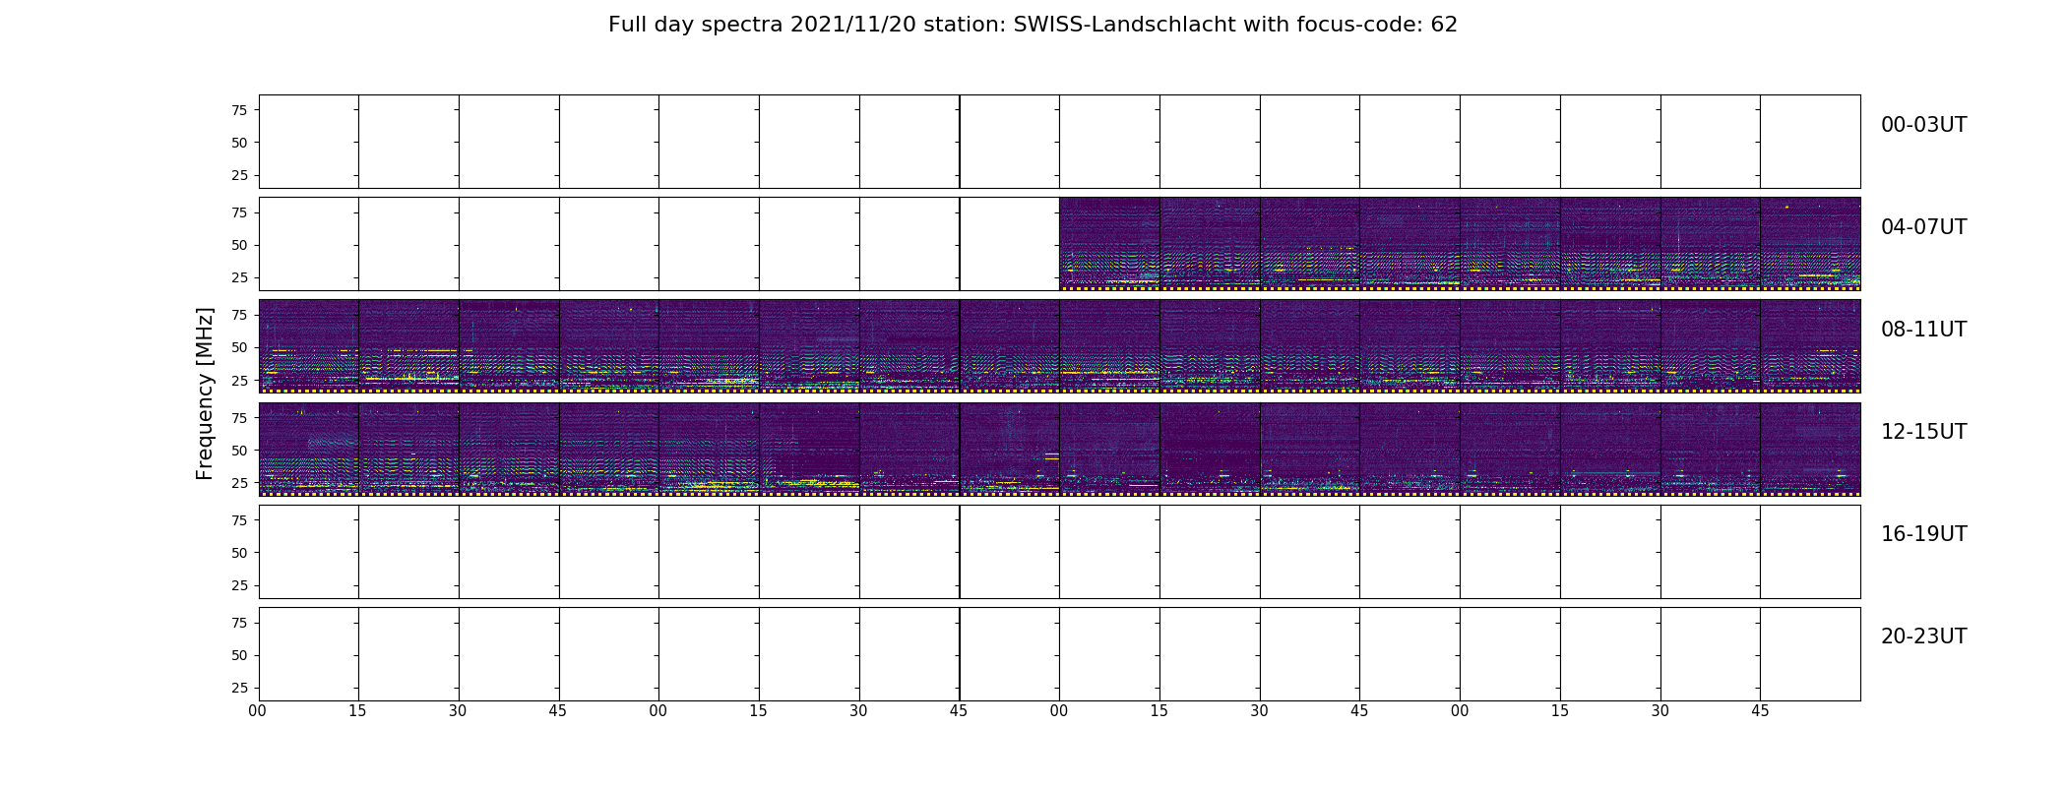
Task: Click the rightmost 45 time tick label
Action: click(1760, 711)
